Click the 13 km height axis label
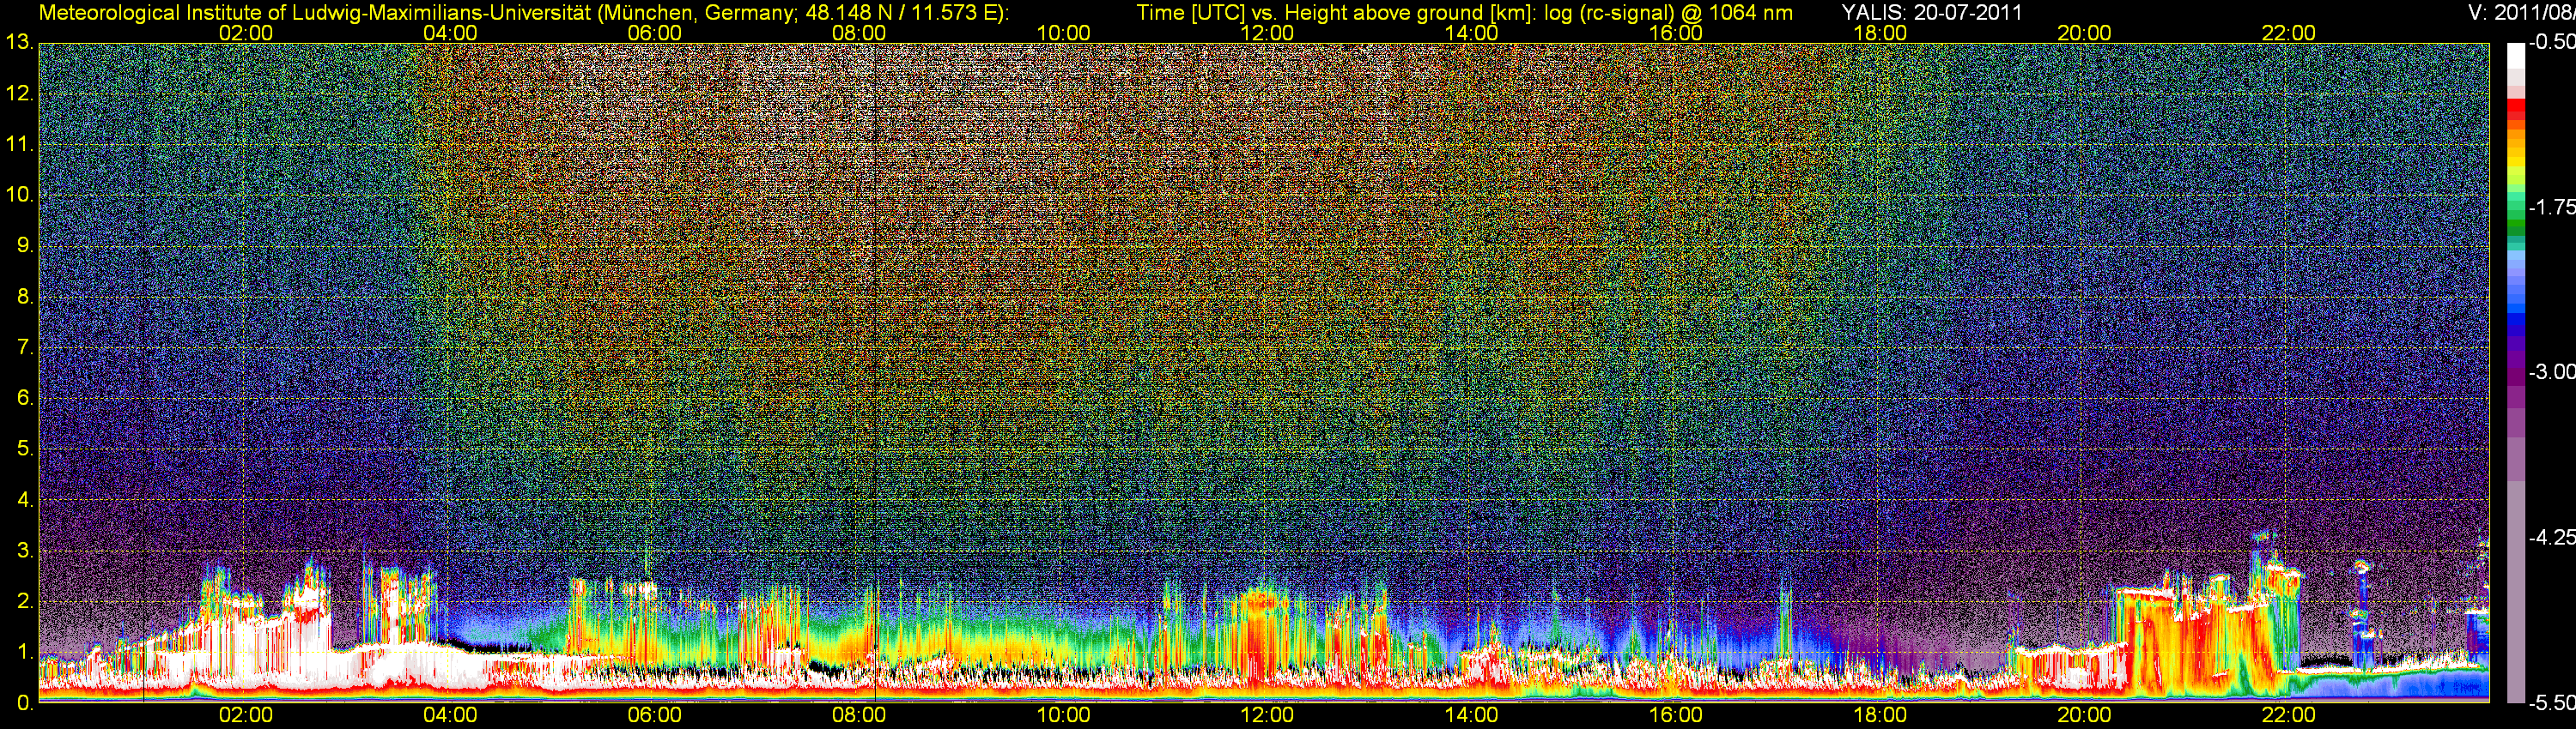The height and width of the screenshot is (729, 2576). [19, 43]
